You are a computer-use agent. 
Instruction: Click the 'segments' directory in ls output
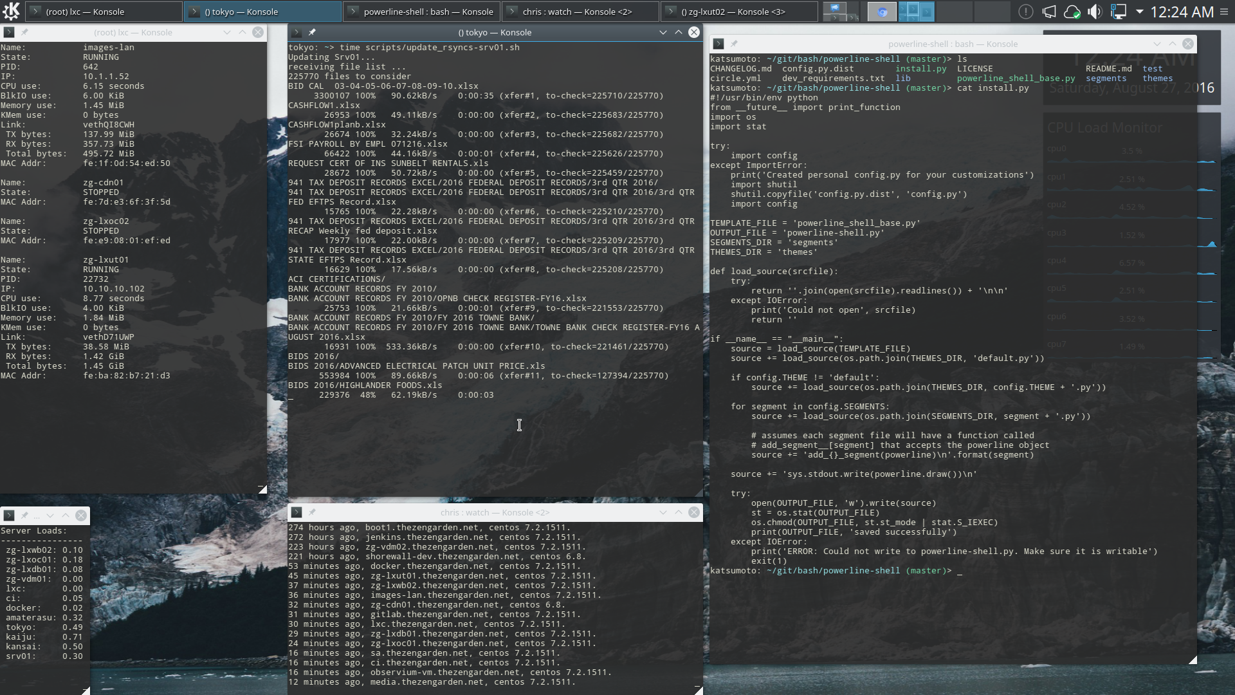click(x=1106, y=79)
